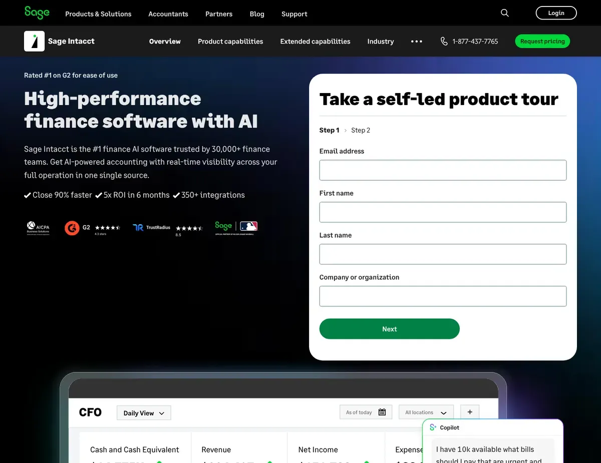Open Product capabilities section
Viewport: 601px width, 463px height.
tap(230, 42)
